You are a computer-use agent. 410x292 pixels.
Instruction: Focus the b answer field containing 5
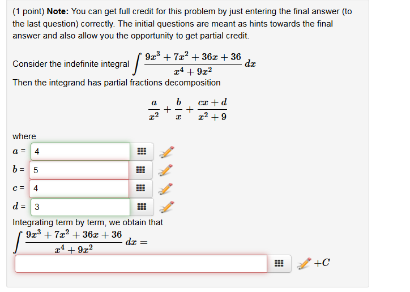[x=80, y=170]
